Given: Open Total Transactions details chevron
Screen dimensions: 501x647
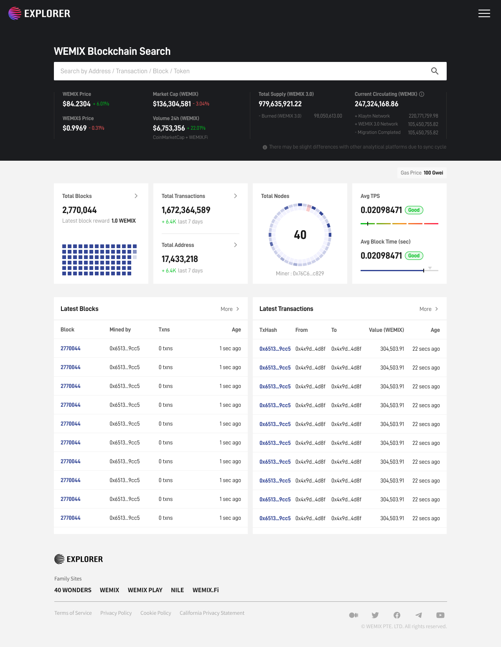Looking at the screenshot, I should coord(235,196).
